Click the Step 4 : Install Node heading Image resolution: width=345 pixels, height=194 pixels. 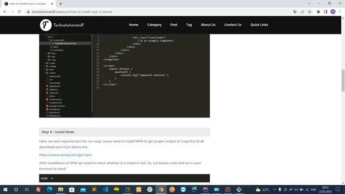point(58,132)
